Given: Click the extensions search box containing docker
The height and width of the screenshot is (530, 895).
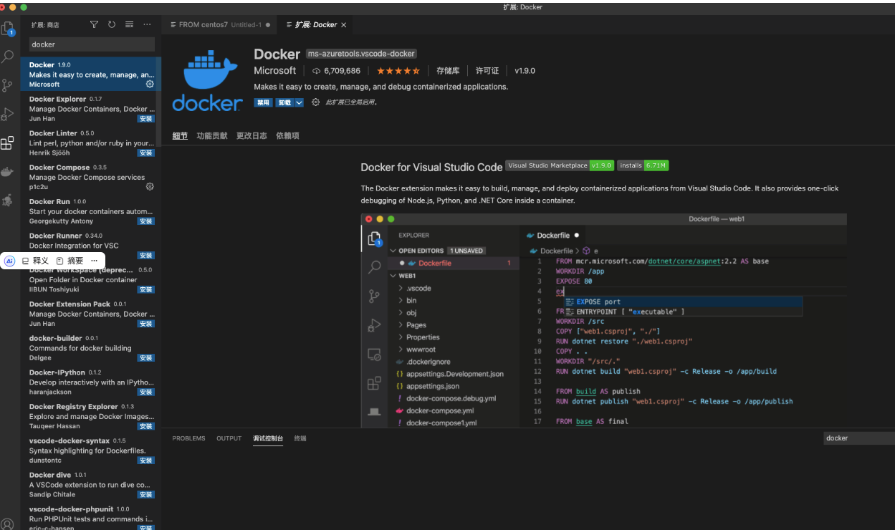Looking at the screenshot, I should tap(91, 44).
